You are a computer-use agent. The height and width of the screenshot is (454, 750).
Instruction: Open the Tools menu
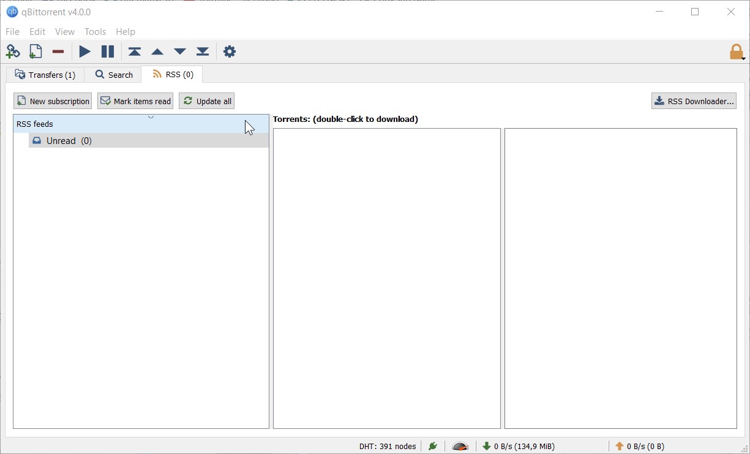[95, 32]
